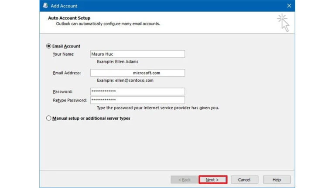Image resolution: width=335 pixels, height=188 pixels.
Task: Close the Add Account dialog
Action: [x=289, y=6]
